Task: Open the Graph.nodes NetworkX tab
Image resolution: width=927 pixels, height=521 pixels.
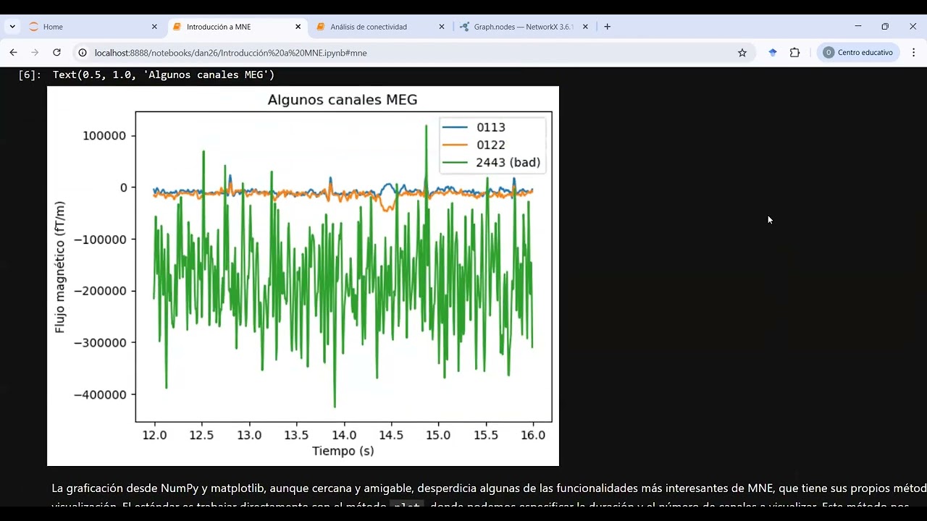Action: 523,27
